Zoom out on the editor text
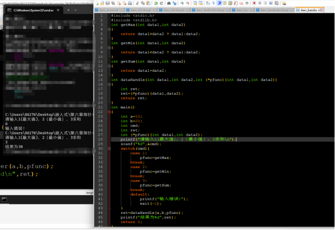 tap(188, 3)
